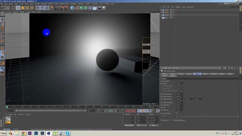Play the animation forwards
Viewport: 242px width, 136px height.
[x=110, y=111]
